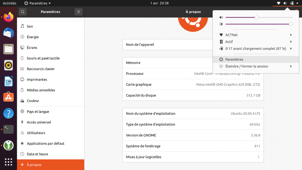Open the Terminal from the dock
The height and width of the screenshot is (170, 302).
click(x=8, y=129)
